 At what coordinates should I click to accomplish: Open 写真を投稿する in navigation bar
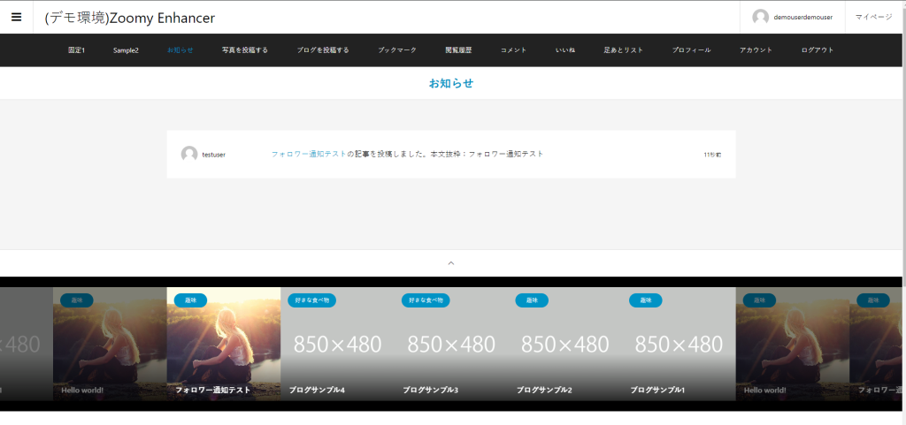(x=245, y=50)
